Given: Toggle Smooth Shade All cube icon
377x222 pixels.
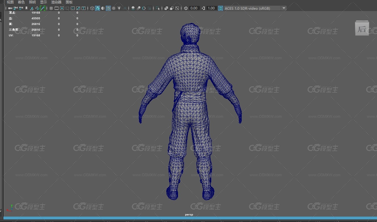Looking at the screenshot, I should pos(98,8).
